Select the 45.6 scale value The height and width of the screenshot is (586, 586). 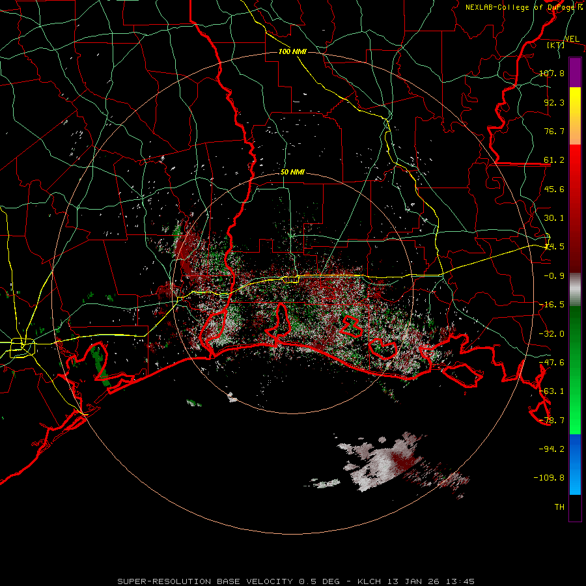554,189
